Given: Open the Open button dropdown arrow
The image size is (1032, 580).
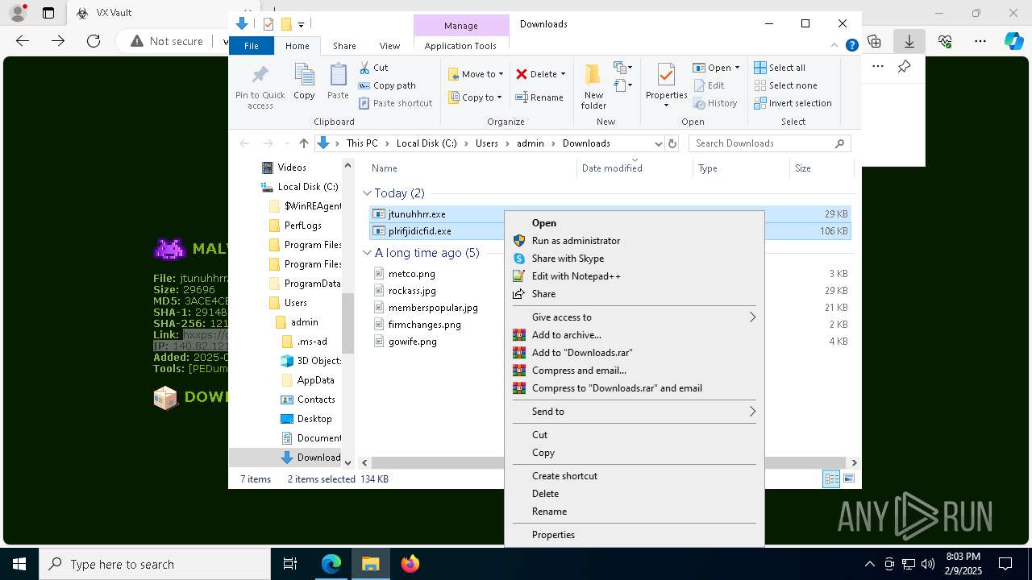Looking at the screenshot, I should [x=737, y=68].
